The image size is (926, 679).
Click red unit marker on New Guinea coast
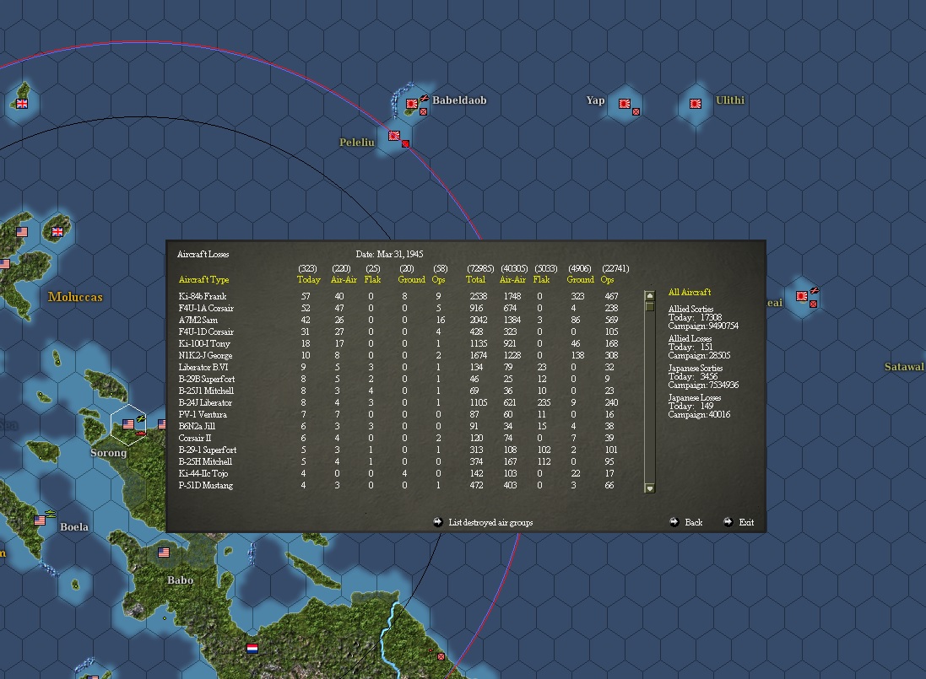pos(441,656)
